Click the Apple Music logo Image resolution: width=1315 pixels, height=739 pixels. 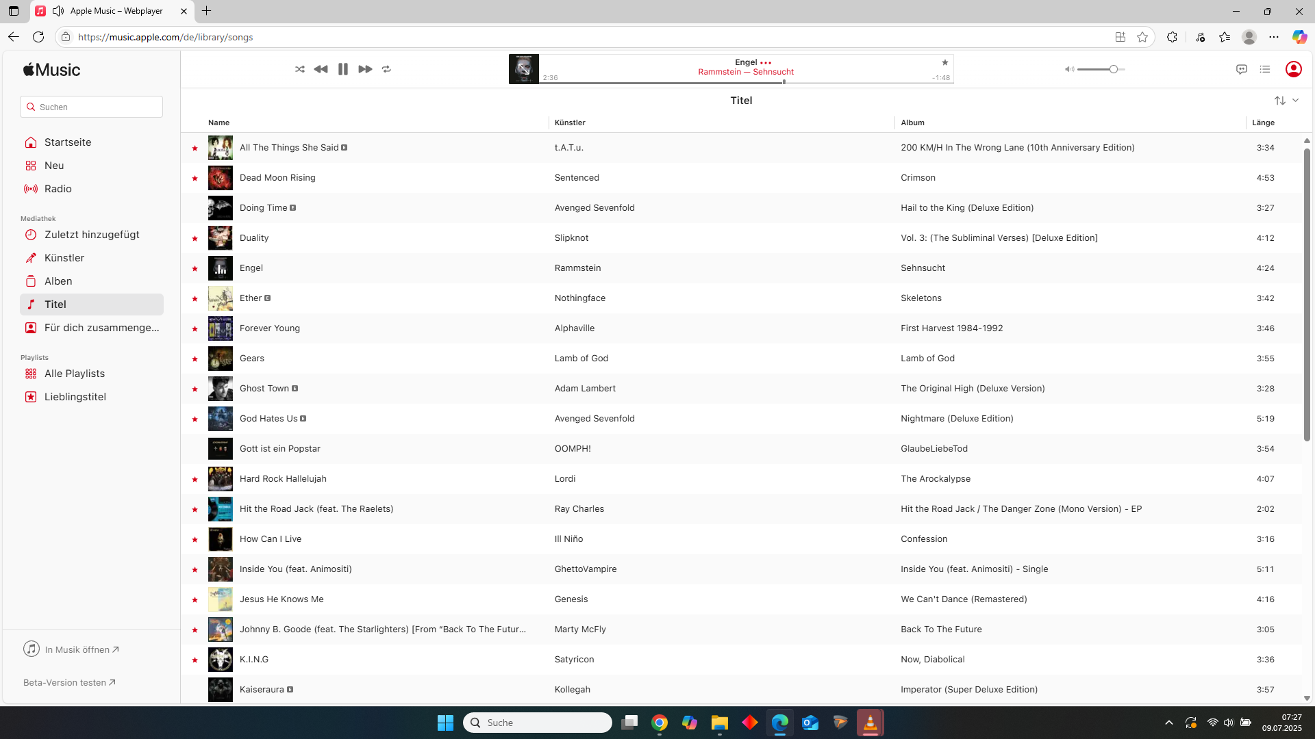[x=51, y=70]
